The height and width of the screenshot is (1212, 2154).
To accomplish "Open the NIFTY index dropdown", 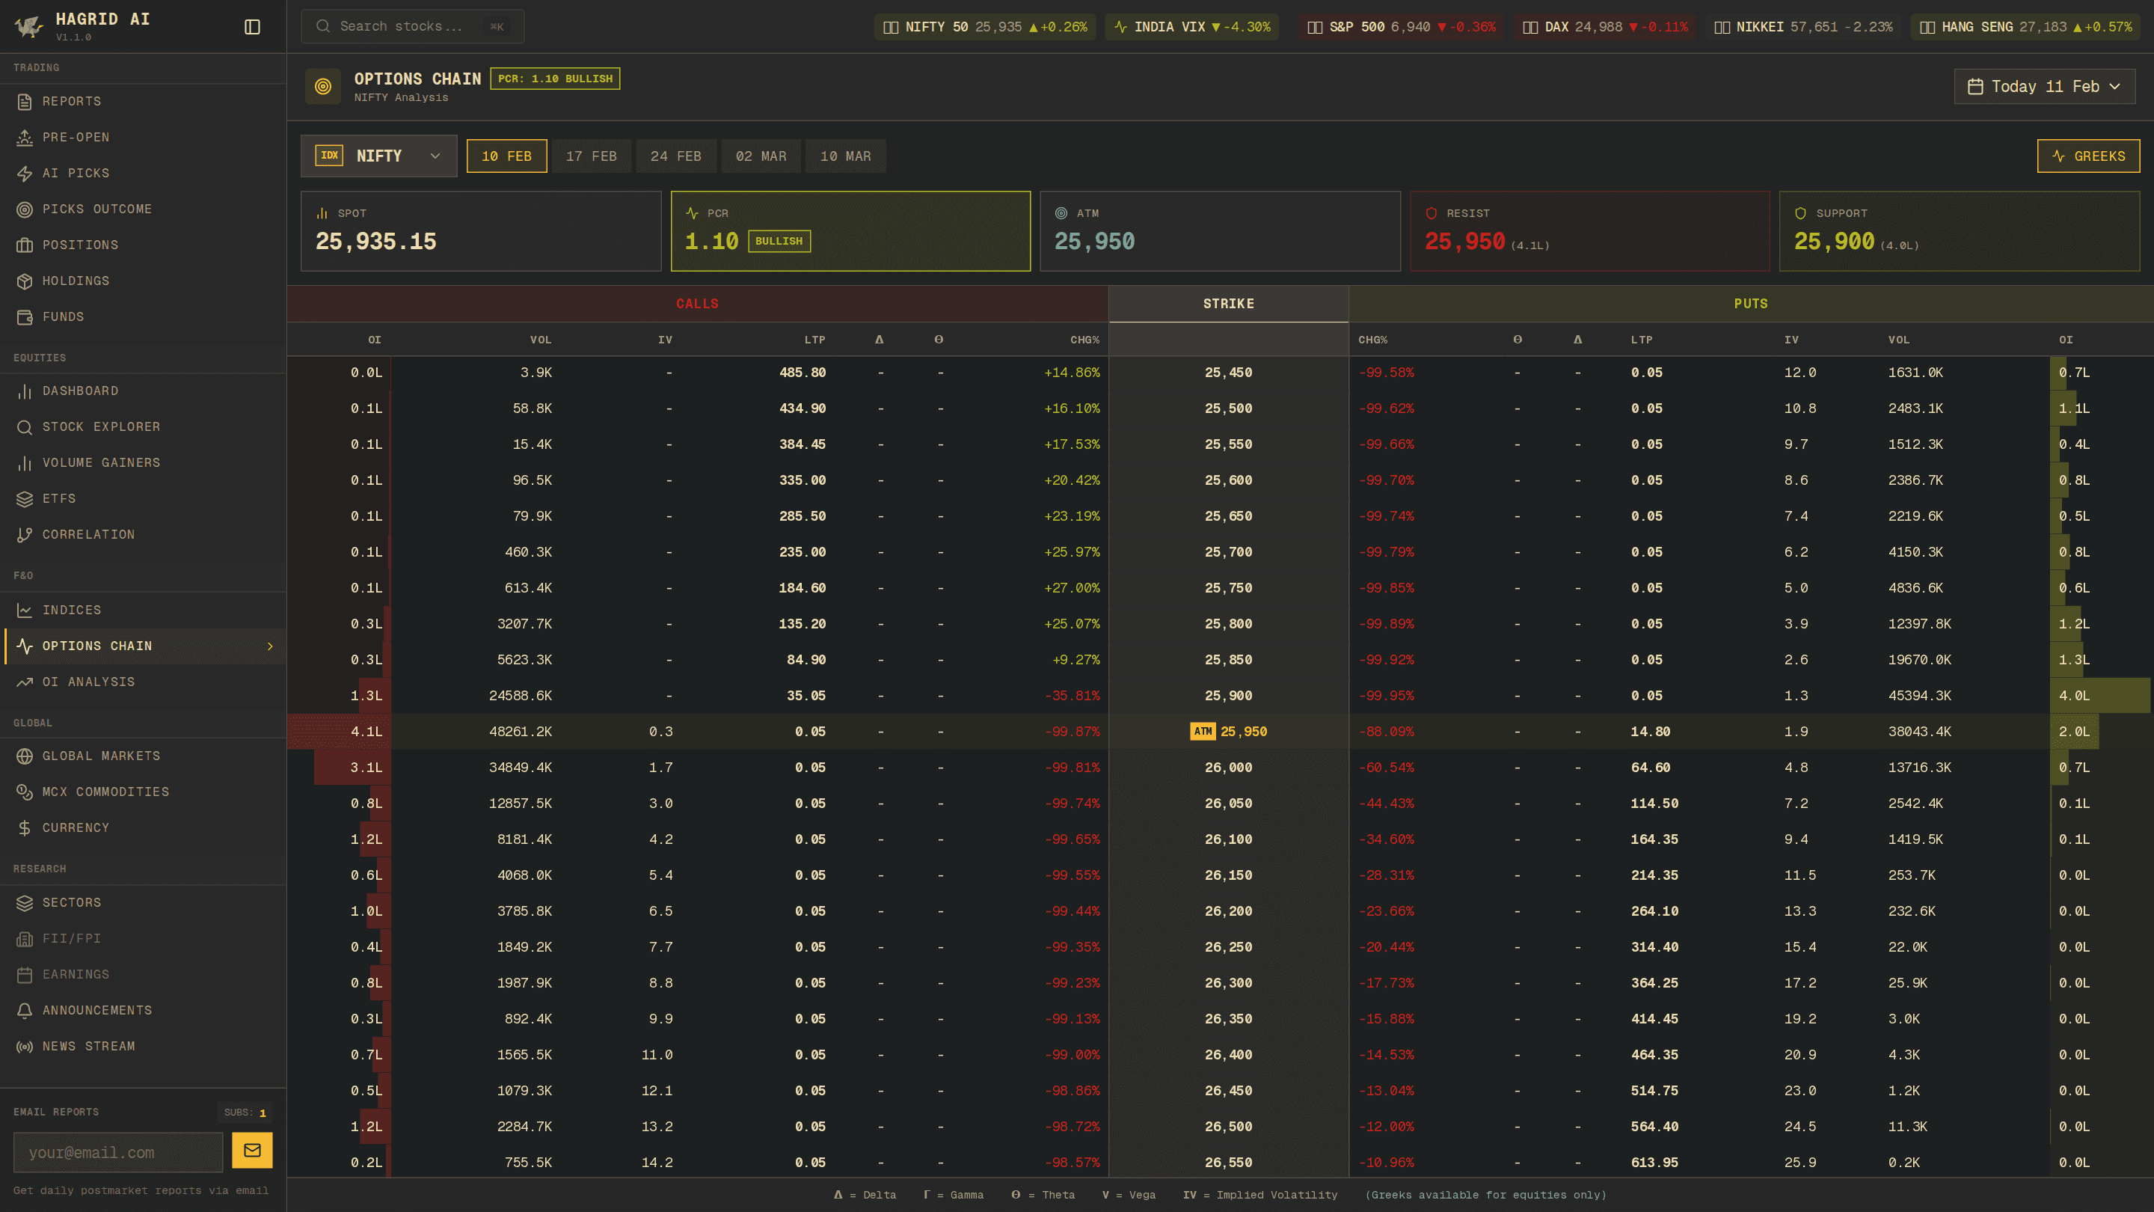I will (x=378, y=156).
